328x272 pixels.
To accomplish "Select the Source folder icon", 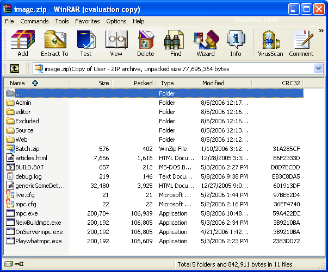I will pyautogui.click(x=10, y=130).
